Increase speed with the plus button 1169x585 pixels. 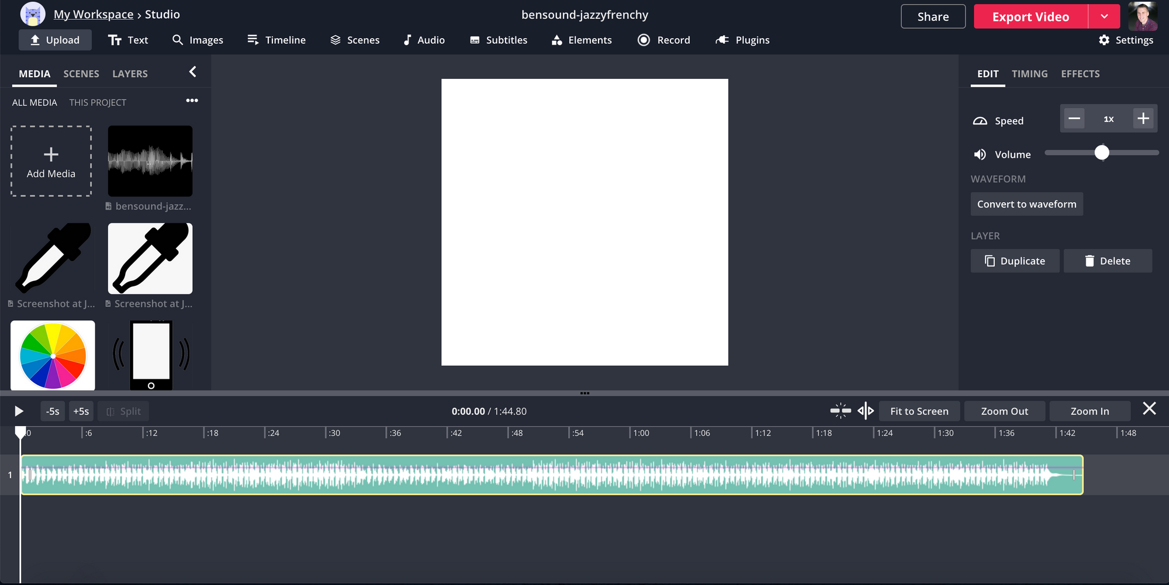tap(1143, 119)
